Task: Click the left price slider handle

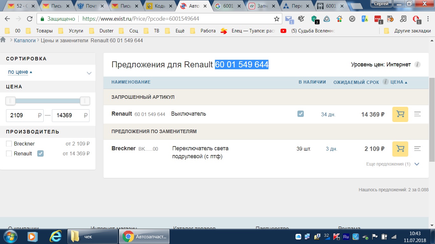Action: point(11,101)
